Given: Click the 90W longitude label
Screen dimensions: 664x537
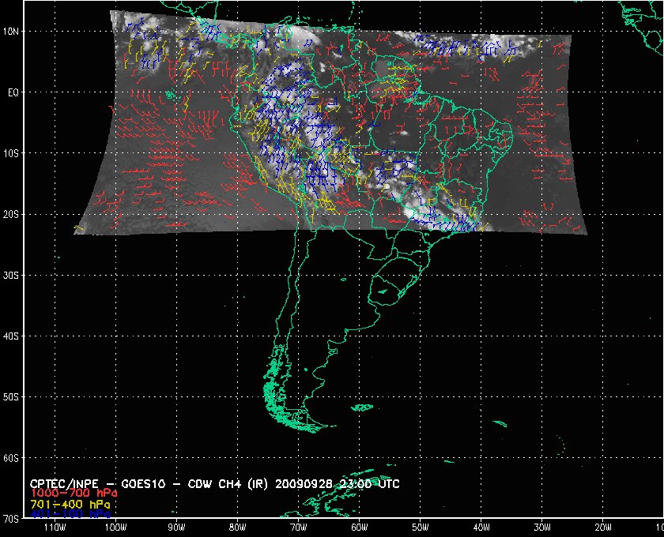Looking at the screenshot, I should (176, 528).
